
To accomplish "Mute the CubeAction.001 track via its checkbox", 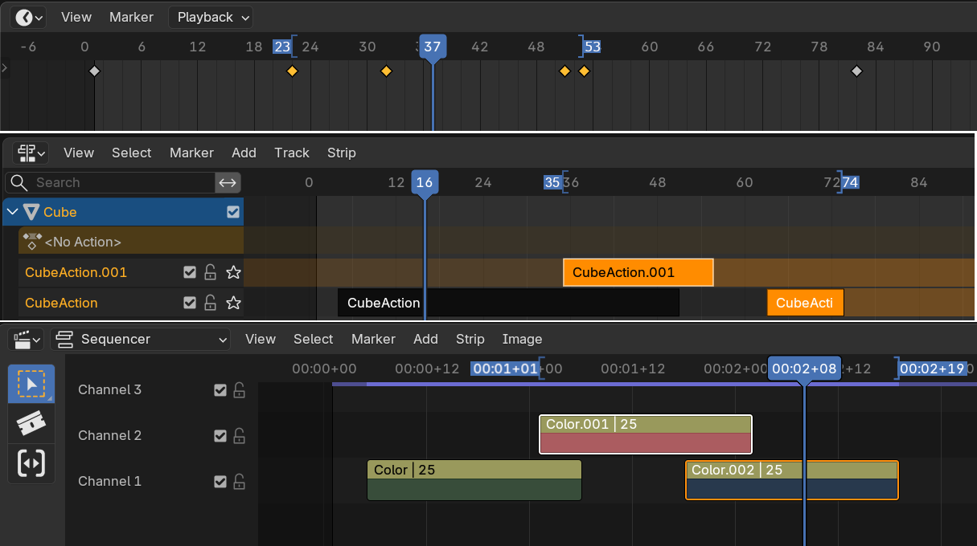I will [x=190, y=272].
